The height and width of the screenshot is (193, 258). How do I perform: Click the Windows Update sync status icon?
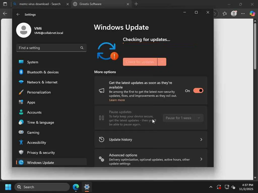107,51
